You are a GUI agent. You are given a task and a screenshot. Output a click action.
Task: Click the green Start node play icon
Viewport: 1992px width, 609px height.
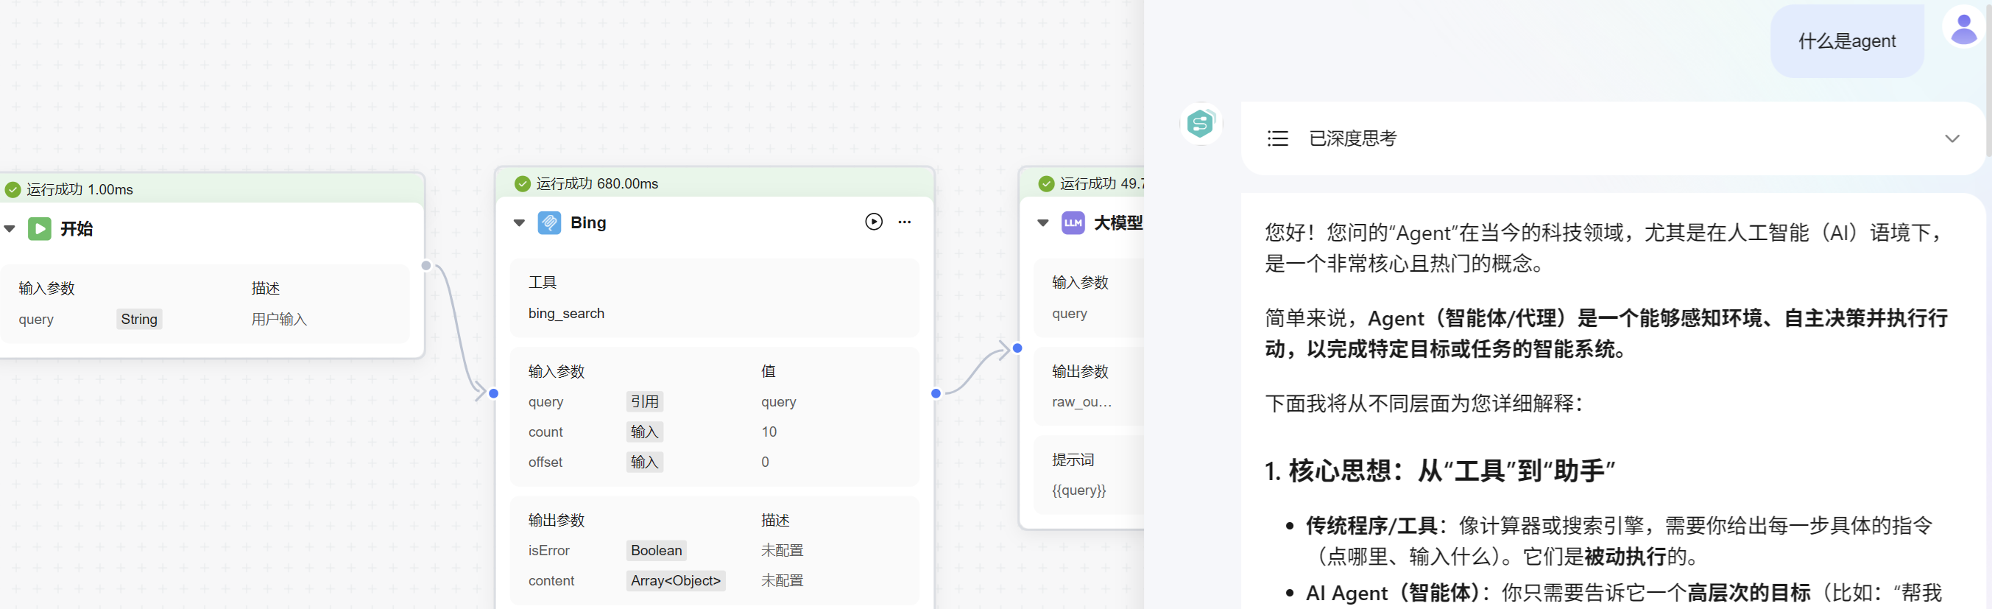[40, 229]
